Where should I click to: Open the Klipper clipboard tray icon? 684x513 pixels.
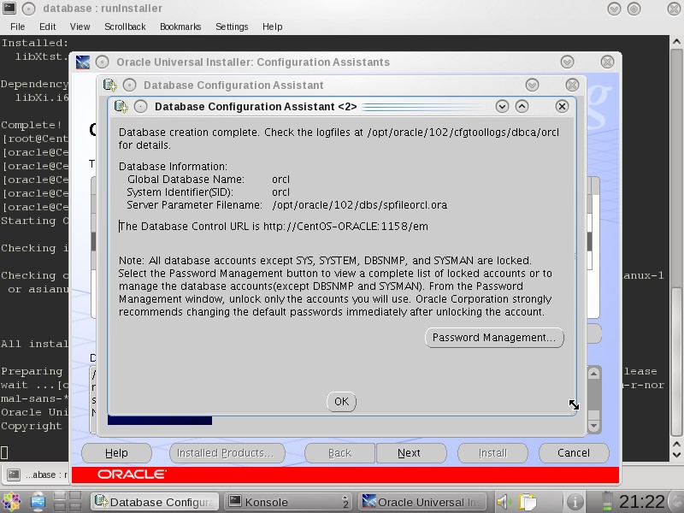(528, 502)
